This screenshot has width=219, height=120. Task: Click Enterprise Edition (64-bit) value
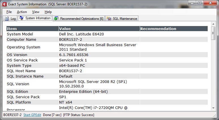(83, 91)
